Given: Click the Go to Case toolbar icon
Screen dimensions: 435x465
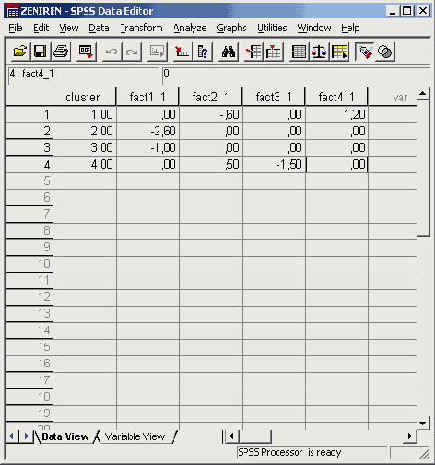Looking at the screenshot, I should click(x=182, y=52).
